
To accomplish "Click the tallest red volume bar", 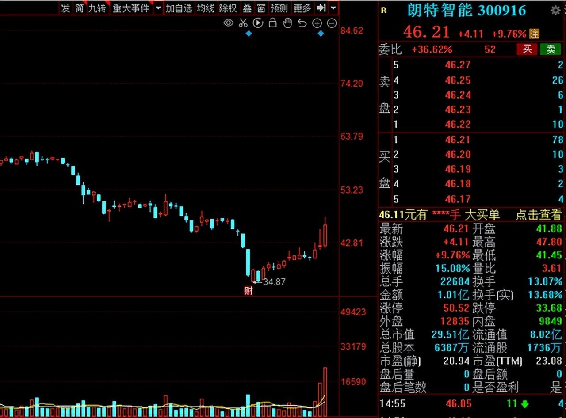I will click(325, 391).
